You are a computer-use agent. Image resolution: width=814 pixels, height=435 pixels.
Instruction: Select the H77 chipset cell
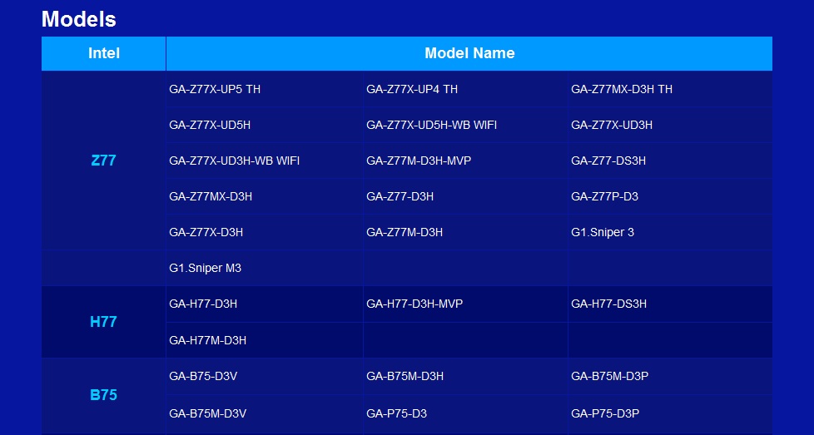click(104, 322)
